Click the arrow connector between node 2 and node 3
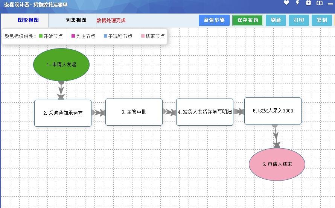The image size is (335, 208). [99, 112]
